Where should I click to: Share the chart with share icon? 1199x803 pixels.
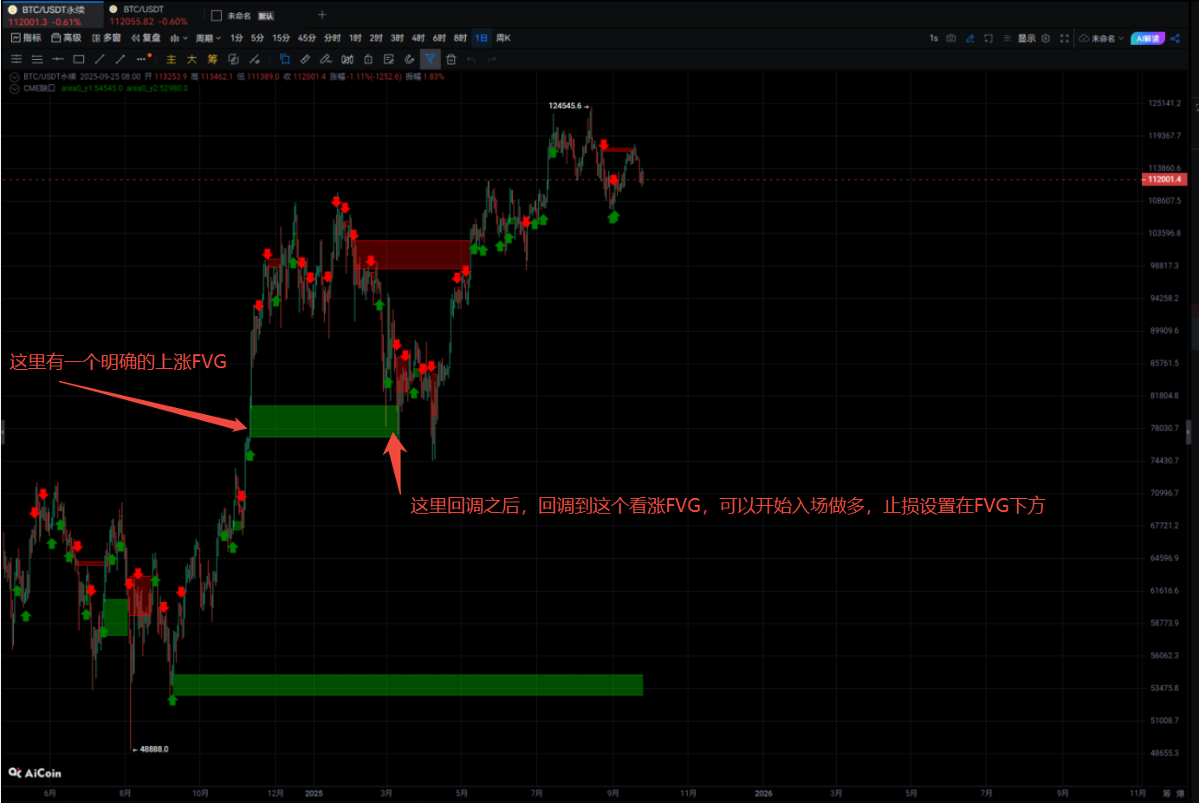tap(1176, 38)
